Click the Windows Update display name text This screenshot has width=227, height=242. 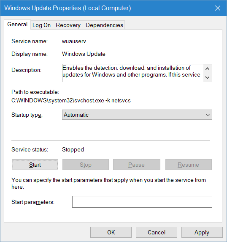[84, 54]
